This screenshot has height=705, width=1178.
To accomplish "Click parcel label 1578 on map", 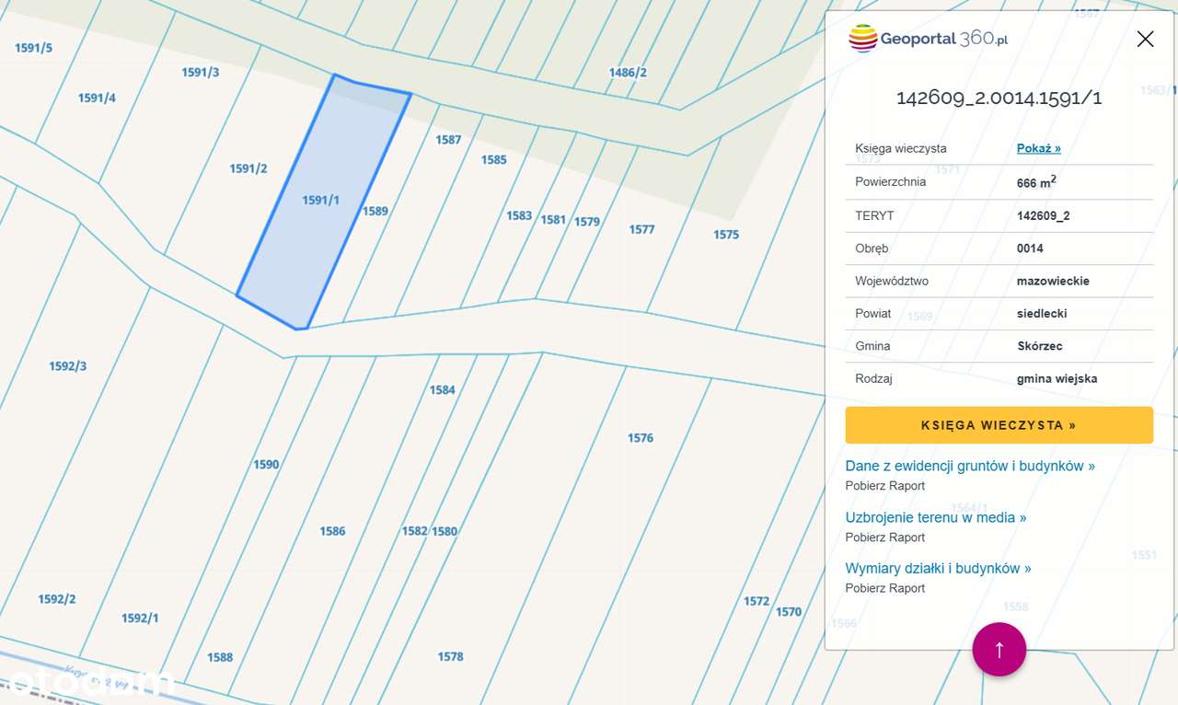I will point(450,656).
